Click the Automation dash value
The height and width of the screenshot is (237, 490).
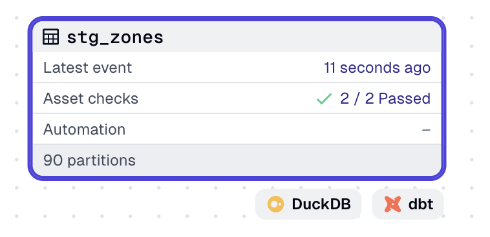pos(426,129)
